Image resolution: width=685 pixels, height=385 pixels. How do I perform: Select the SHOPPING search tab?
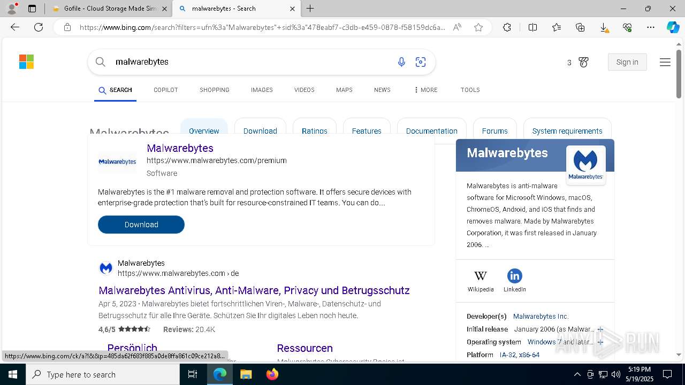(x=215, y=90)
